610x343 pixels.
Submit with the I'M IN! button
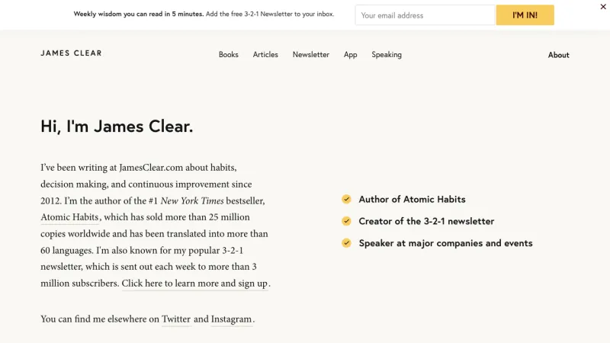click(x=525, y=15)
